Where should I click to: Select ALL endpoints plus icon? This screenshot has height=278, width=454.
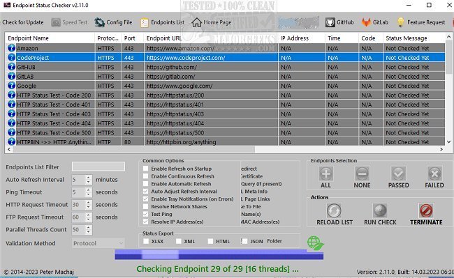click(x=325, y=173)
